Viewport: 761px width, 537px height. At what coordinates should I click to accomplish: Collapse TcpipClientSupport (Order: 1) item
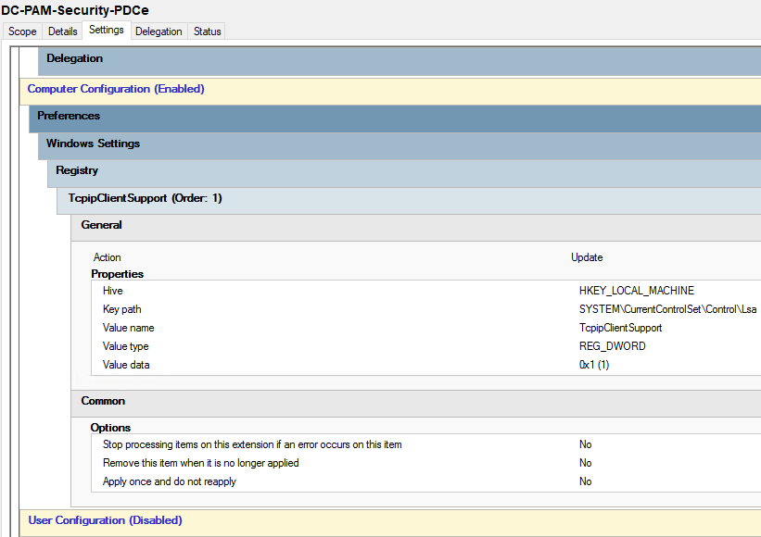point(145,199)
